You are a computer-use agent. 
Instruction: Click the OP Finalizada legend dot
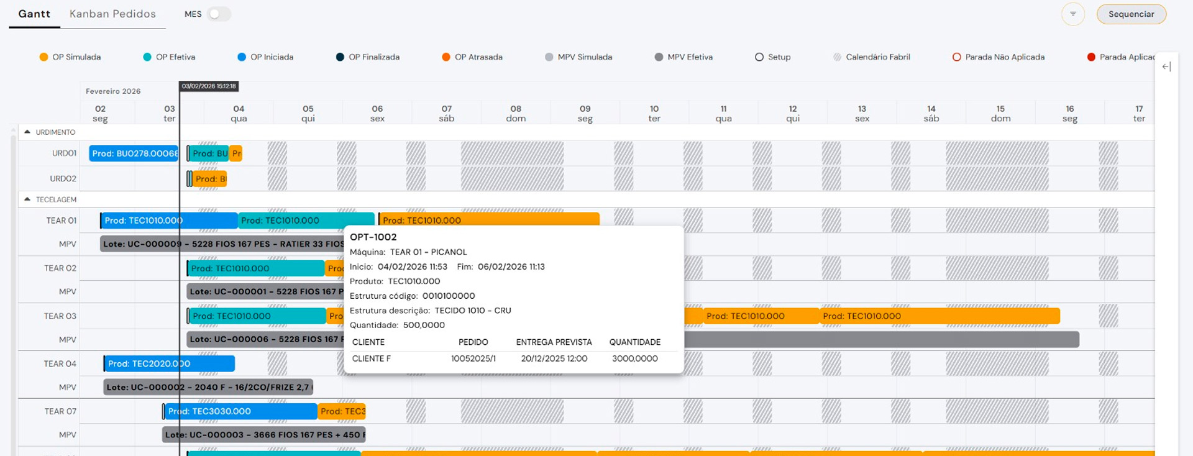coord(340,57)
